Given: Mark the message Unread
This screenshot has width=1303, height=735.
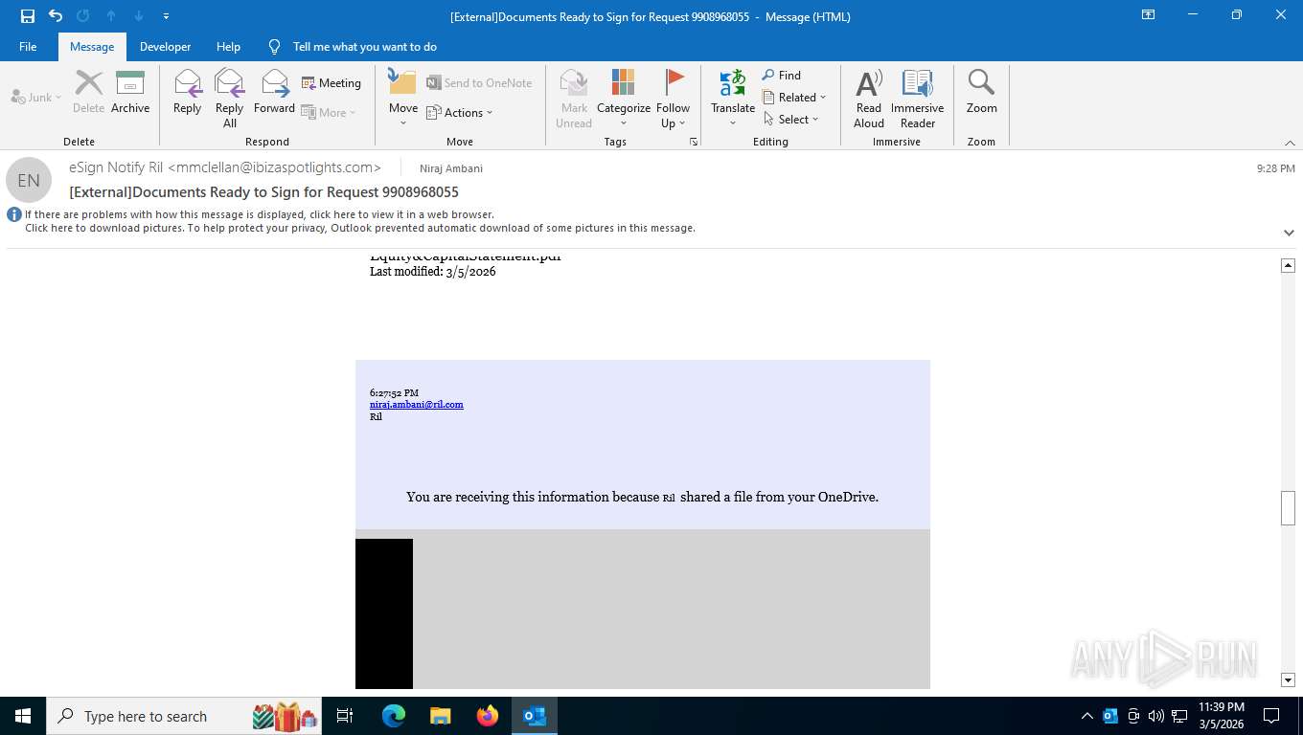Looking at the screenshot, I should click(574, 98).
